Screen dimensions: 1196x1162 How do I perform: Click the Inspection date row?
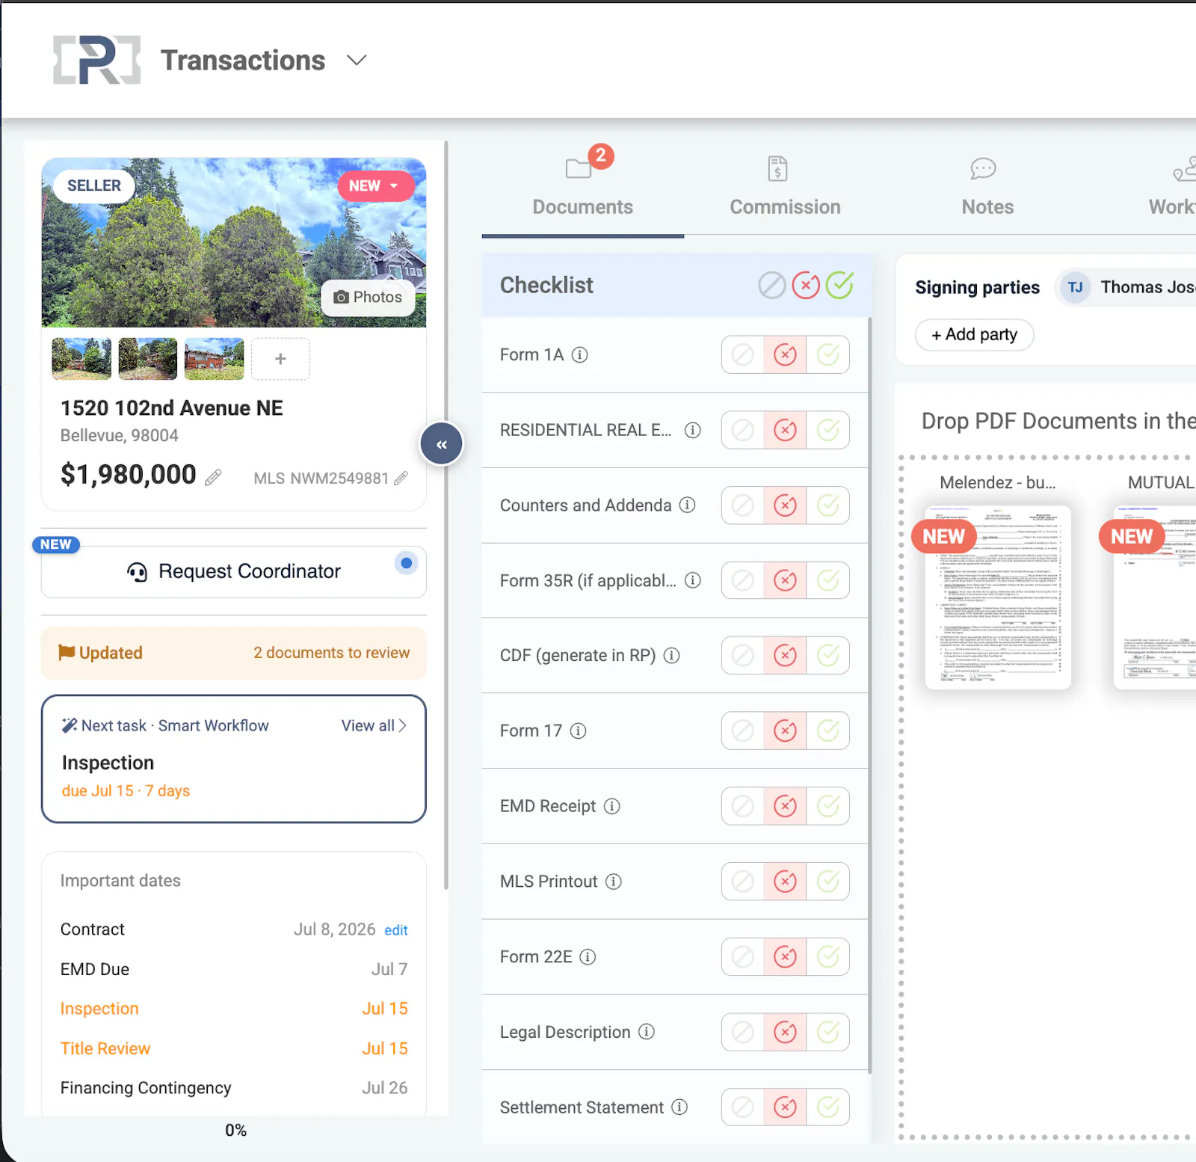(x=234, y=1009)
